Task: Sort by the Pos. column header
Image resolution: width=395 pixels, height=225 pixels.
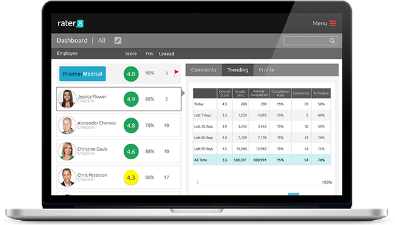Action: pos(149,54)
